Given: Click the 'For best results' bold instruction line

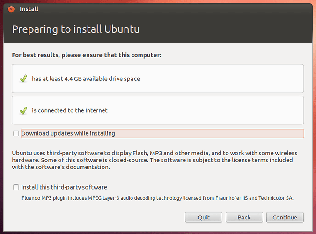Looking at the screenshot, I should [87, 55].
